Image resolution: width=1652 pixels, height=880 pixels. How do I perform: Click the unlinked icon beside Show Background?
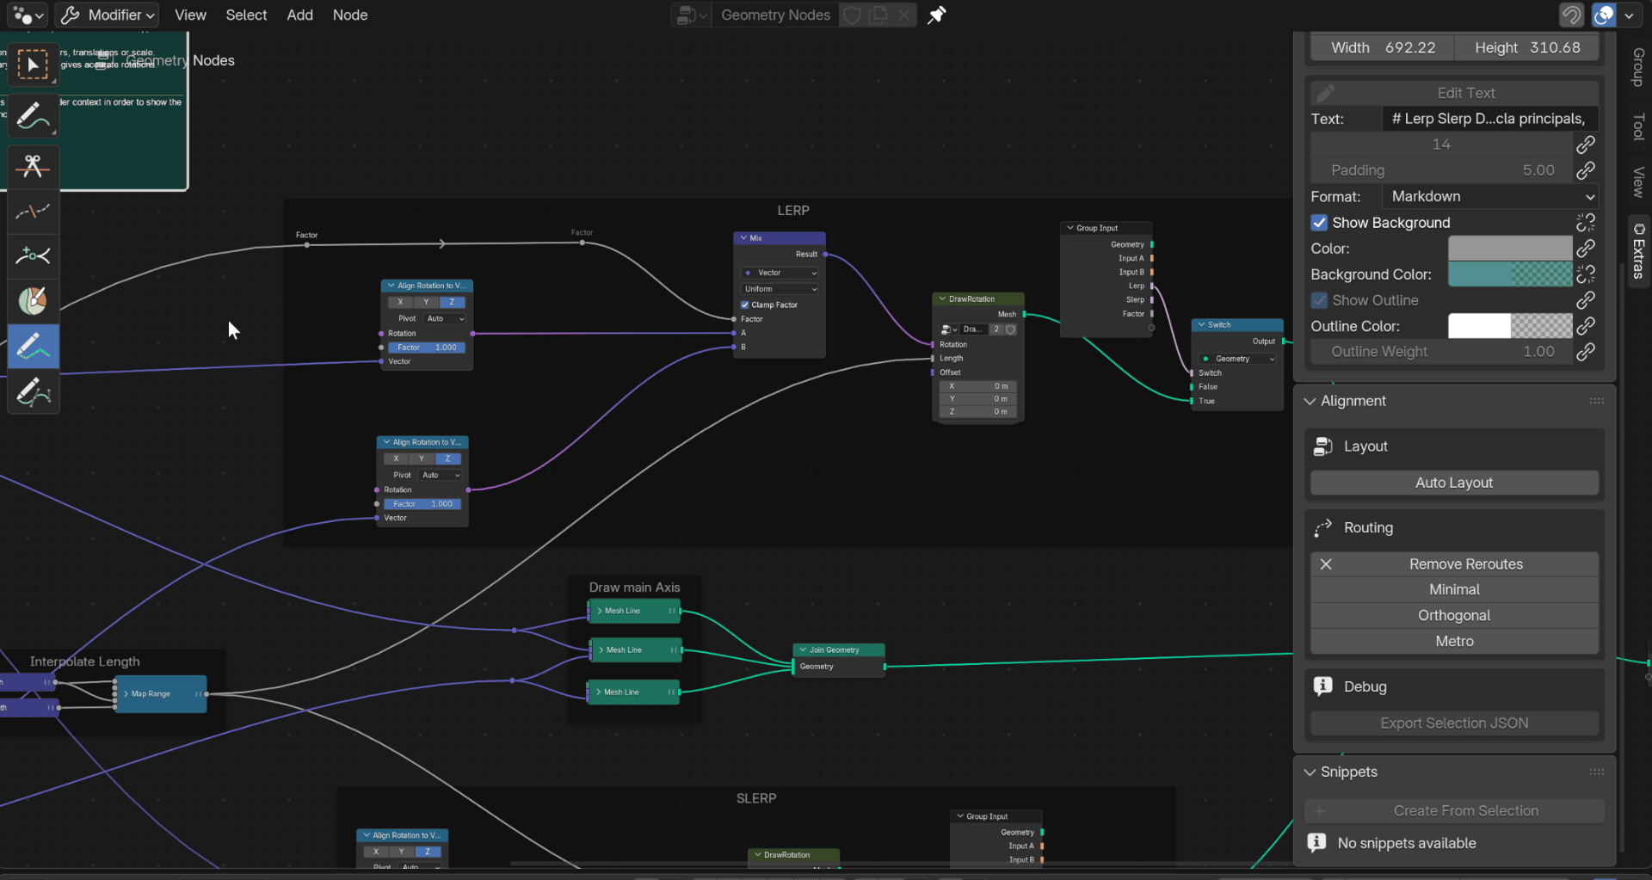pos(1586,223)
